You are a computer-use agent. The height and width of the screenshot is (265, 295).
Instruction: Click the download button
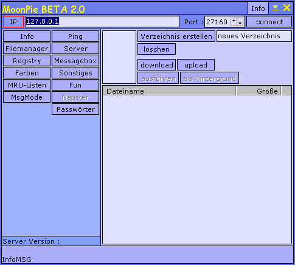157,65
